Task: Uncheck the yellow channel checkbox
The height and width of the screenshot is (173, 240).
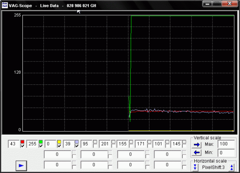Action: point(59,146)
